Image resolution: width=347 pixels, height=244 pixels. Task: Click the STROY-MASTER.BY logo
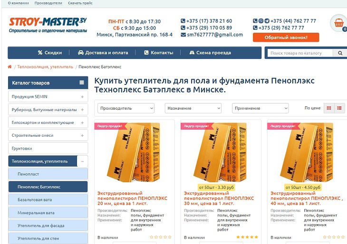coord(48,25)
